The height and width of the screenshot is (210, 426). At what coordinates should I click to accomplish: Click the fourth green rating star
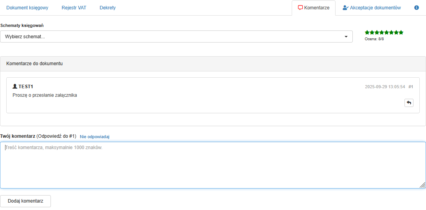point(382,32)
